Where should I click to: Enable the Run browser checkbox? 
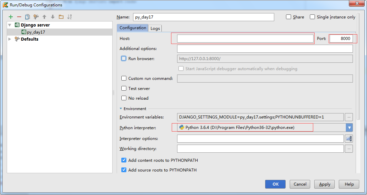pos(124,58)
